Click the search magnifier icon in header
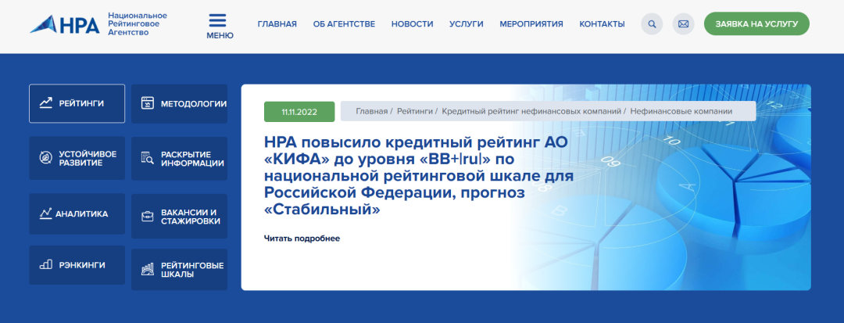The width and height of the screenshot is (844, 323). [x=651, y=24]
